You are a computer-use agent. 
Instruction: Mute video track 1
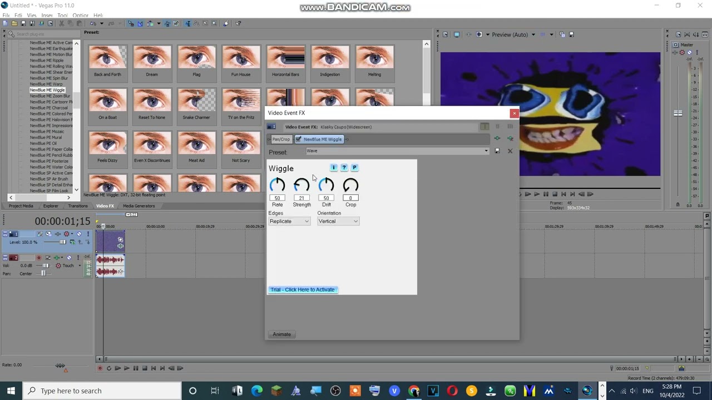coord(79,234)
